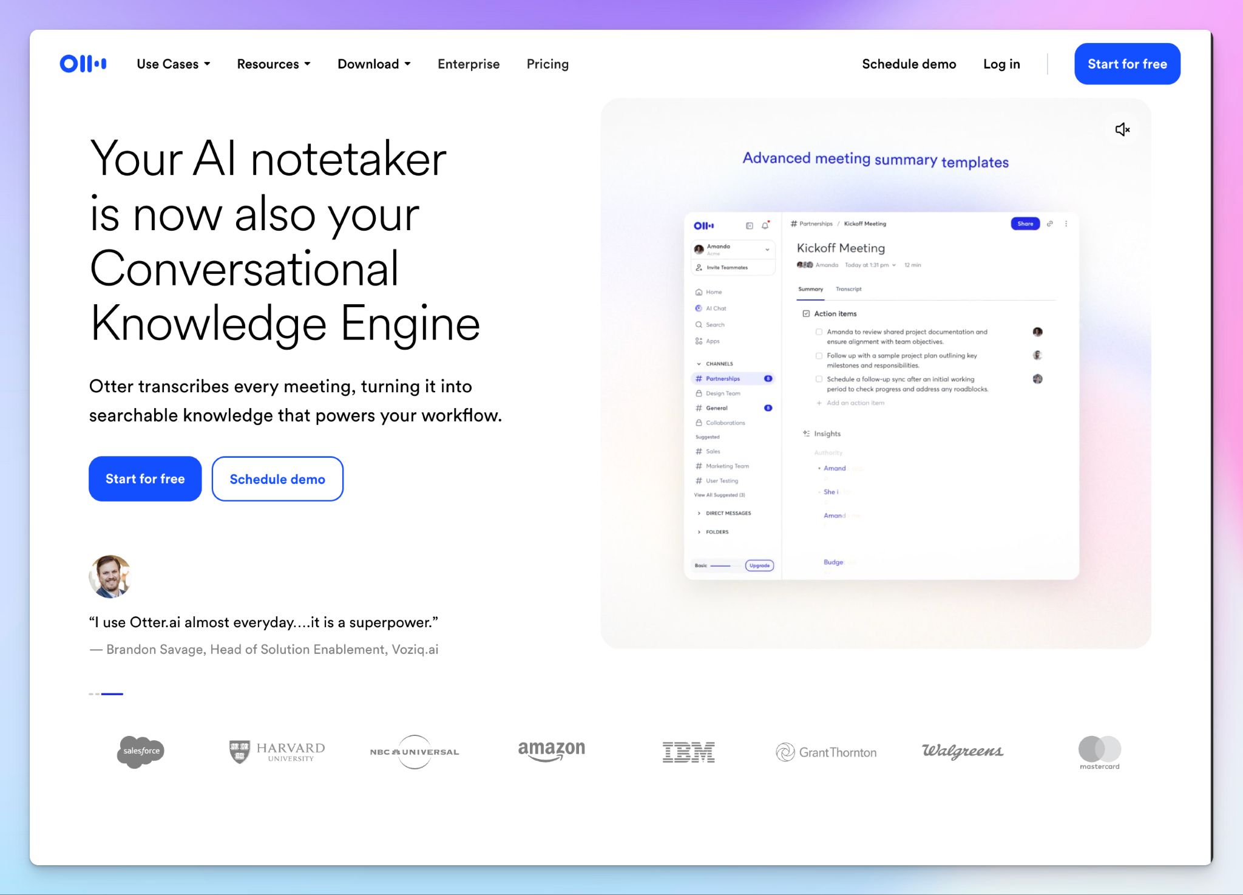
Task: Click the Otter logo inside the app preview
Action: 703,226
